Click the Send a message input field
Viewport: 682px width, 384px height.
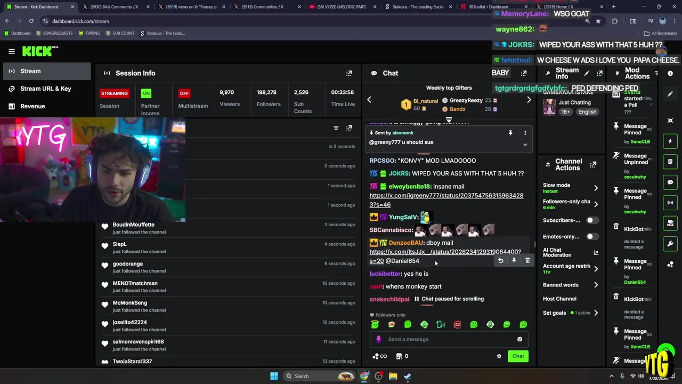click(449, 339)
